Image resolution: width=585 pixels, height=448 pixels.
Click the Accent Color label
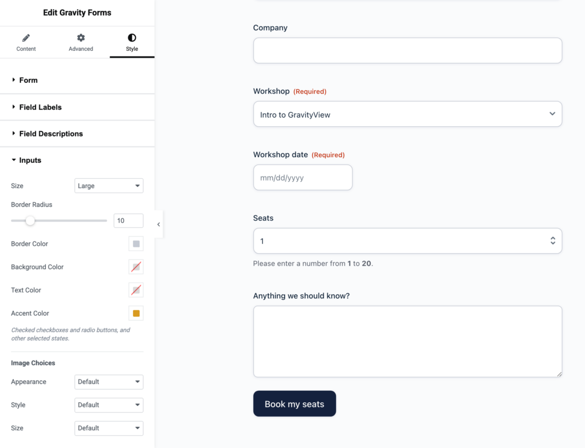coord(30,313)
